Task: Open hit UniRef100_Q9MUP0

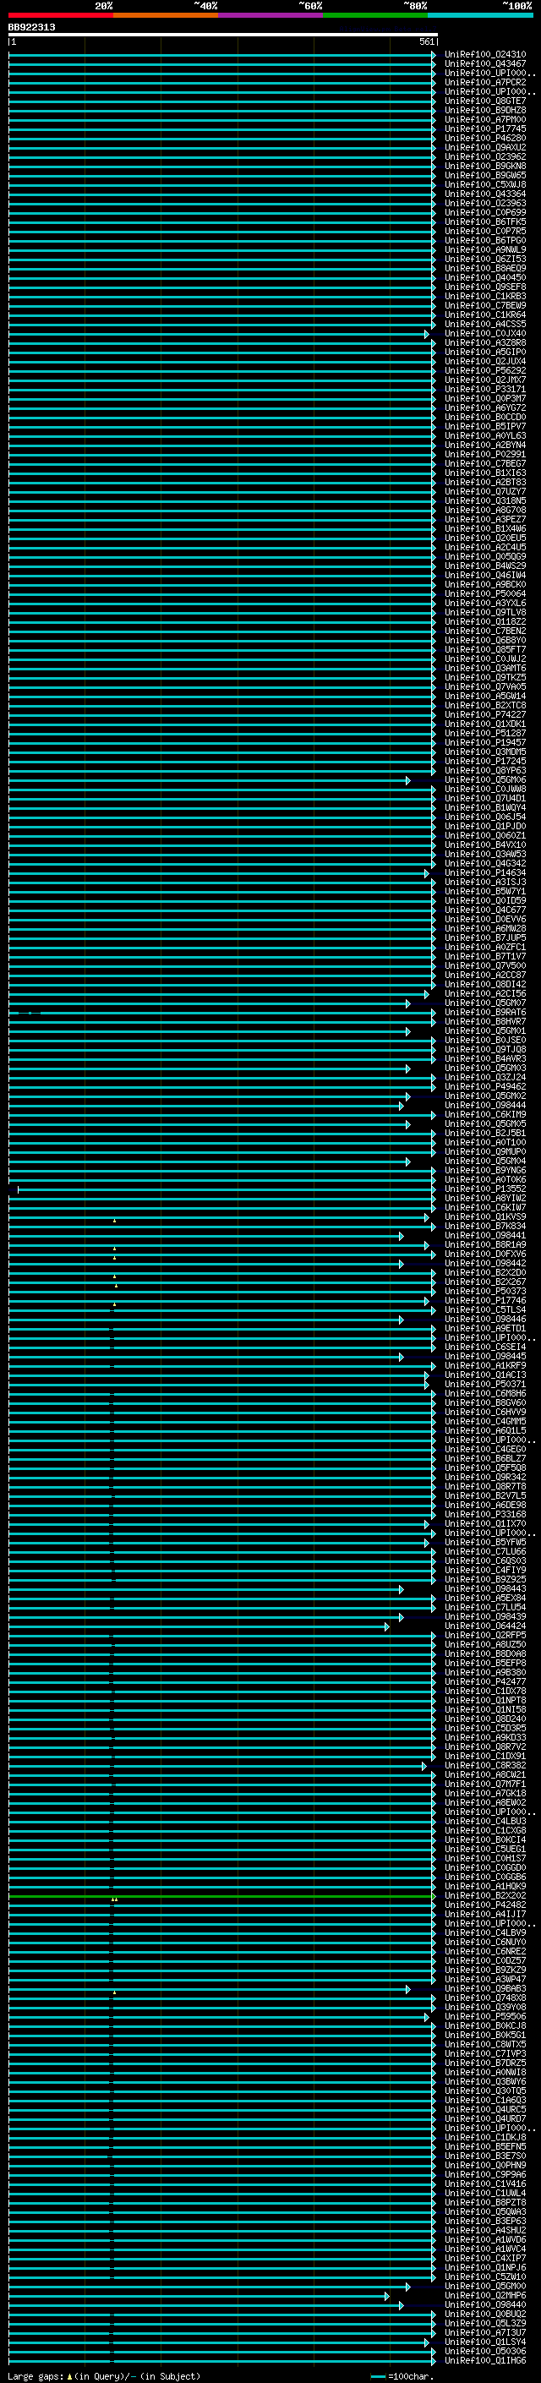Action: (x=485, y=1151)
